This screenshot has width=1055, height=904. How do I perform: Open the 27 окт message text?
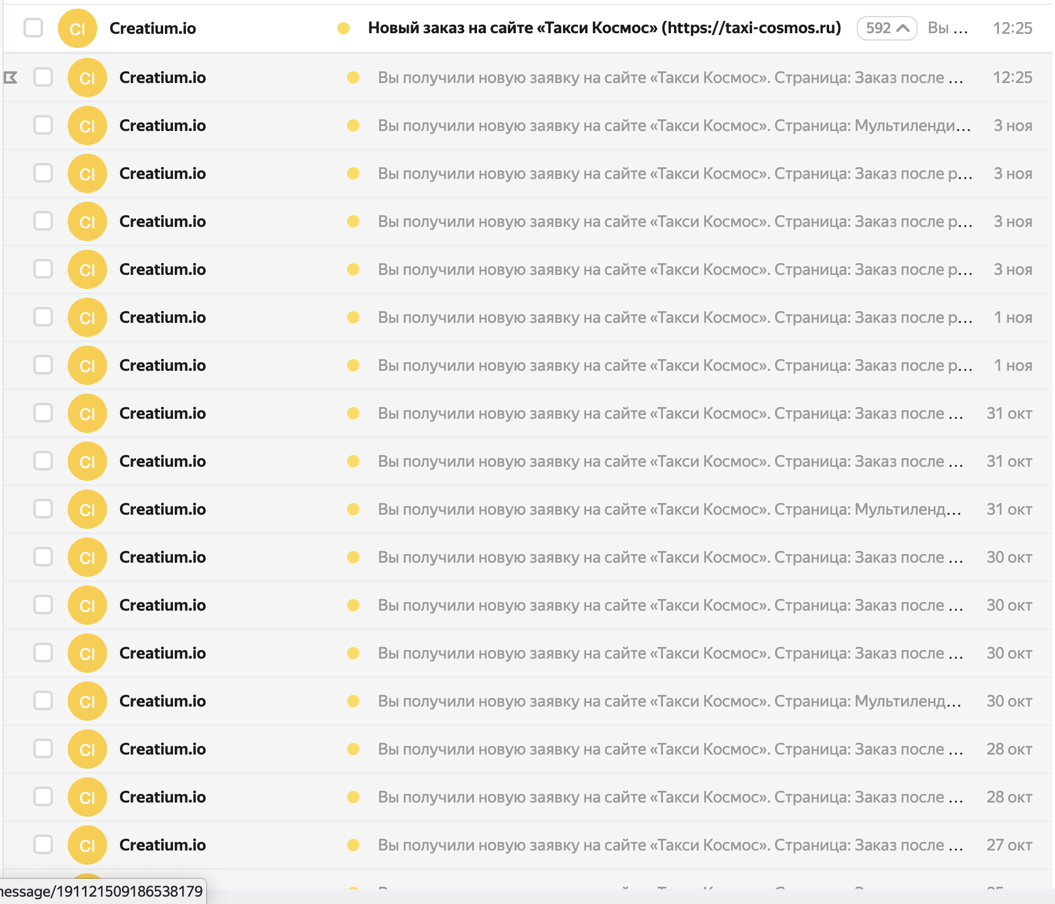[x=670, y=845]
